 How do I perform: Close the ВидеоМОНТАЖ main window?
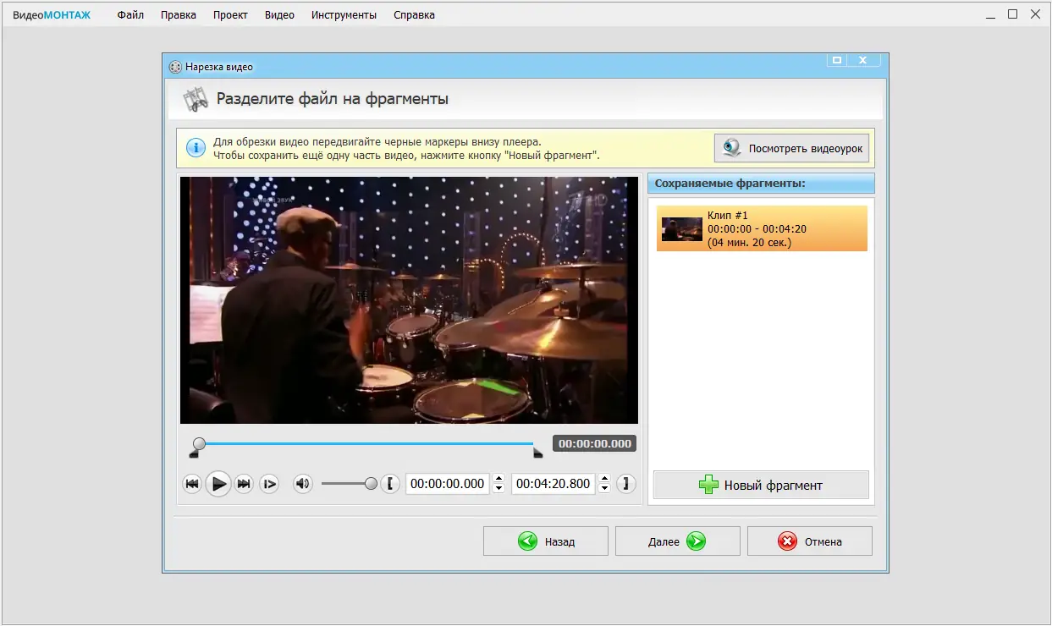pos(1035,14)
